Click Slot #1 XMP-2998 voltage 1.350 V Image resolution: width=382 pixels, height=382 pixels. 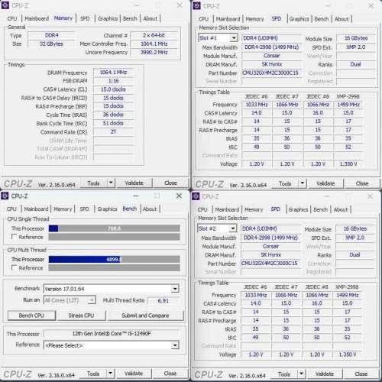tap(348, 163)
